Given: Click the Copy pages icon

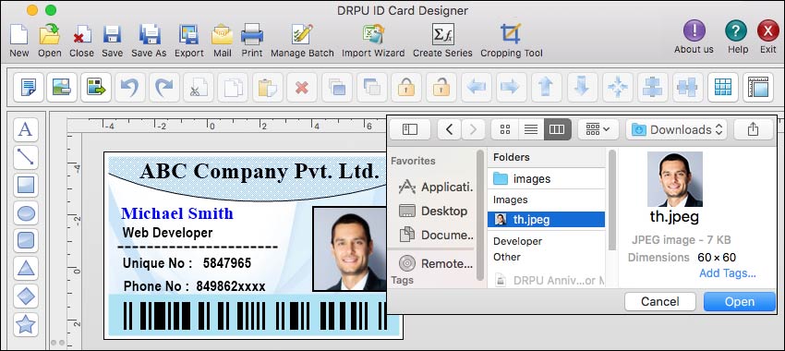Looking at the screenshot, I should 234,87.
